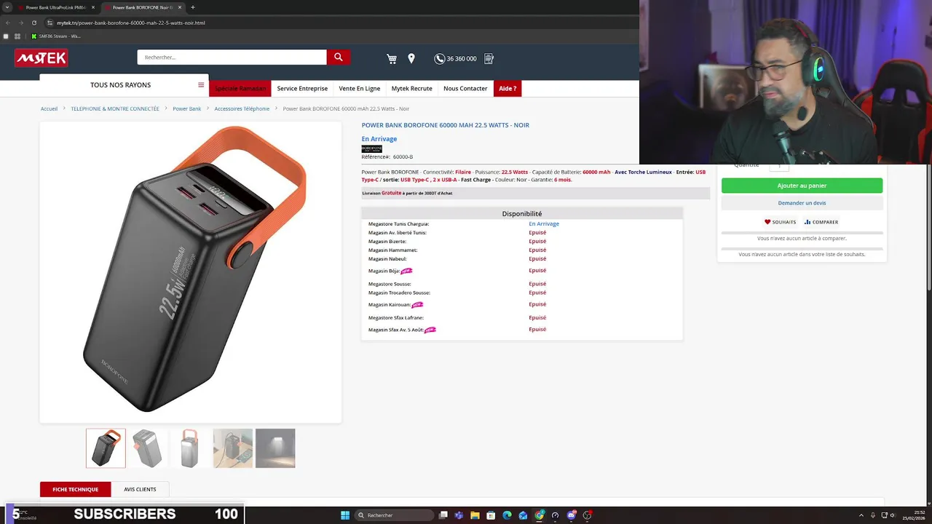The width and height of the screenshot is (932, 524).
Task: Select the fourth thumbnail showing a charging phone
Action: tap(233, 448)
